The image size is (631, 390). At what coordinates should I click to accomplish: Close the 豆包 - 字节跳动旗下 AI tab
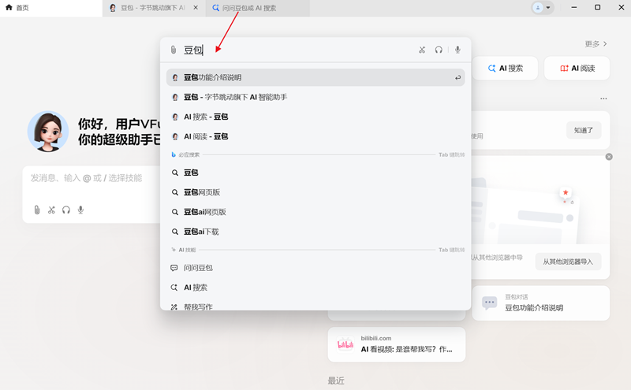196,8
